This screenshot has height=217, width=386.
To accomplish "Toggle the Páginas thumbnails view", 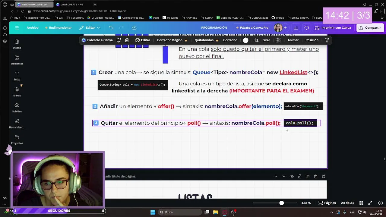I will coord(327,203).
